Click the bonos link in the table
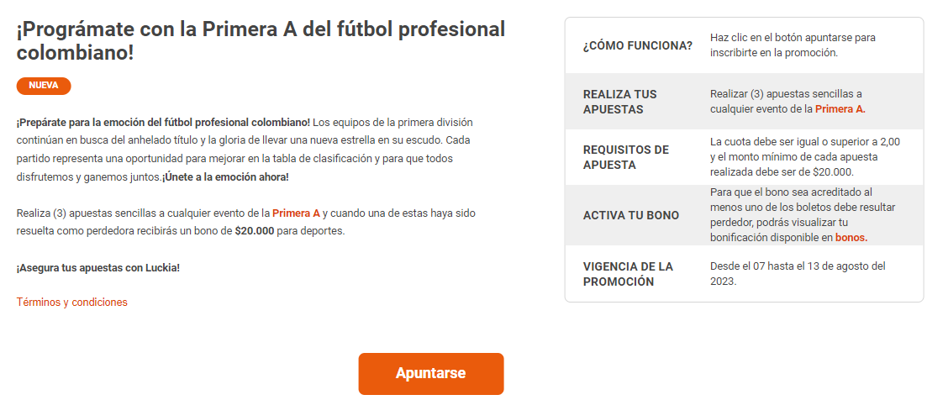Viewport: 927px width, 400px height. [x=851, y=238]
